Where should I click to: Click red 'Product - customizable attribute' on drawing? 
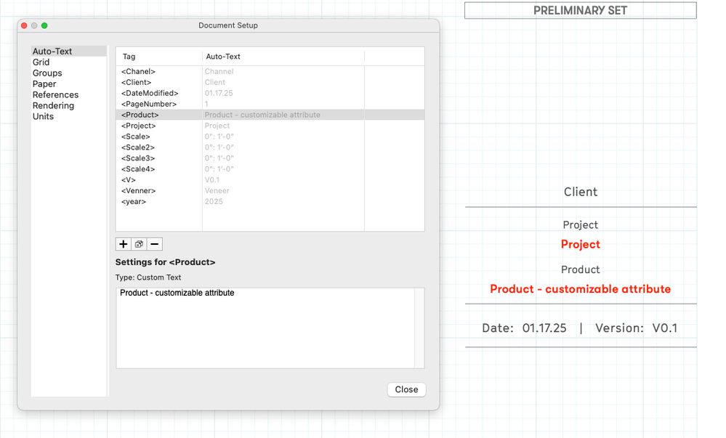tap(580, 289)
